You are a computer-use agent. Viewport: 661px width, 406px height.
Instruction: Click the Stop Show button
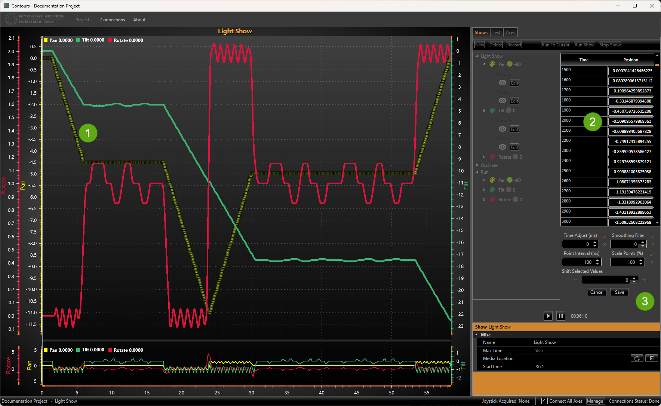(610, 45)
